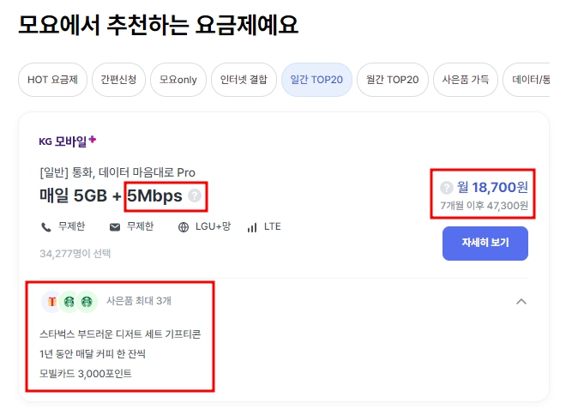The height and width of the screenshot is (409, 566).
Task: Click 스타벅스 부드러운 디저트 세트 기프티콘
Action: pyautogui.click(x=120, y=334)
